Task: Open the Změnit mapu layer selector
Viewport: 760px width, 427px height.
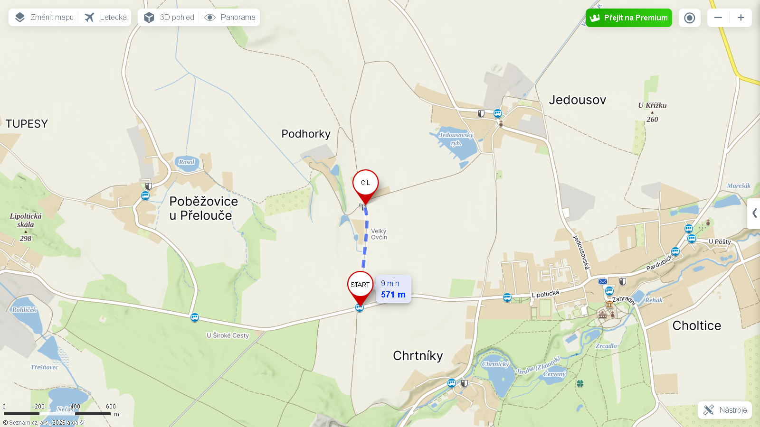Action: click(44, 18)
